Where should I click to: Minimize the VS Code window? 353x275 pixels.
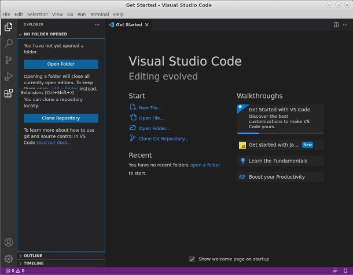(329, 5)
